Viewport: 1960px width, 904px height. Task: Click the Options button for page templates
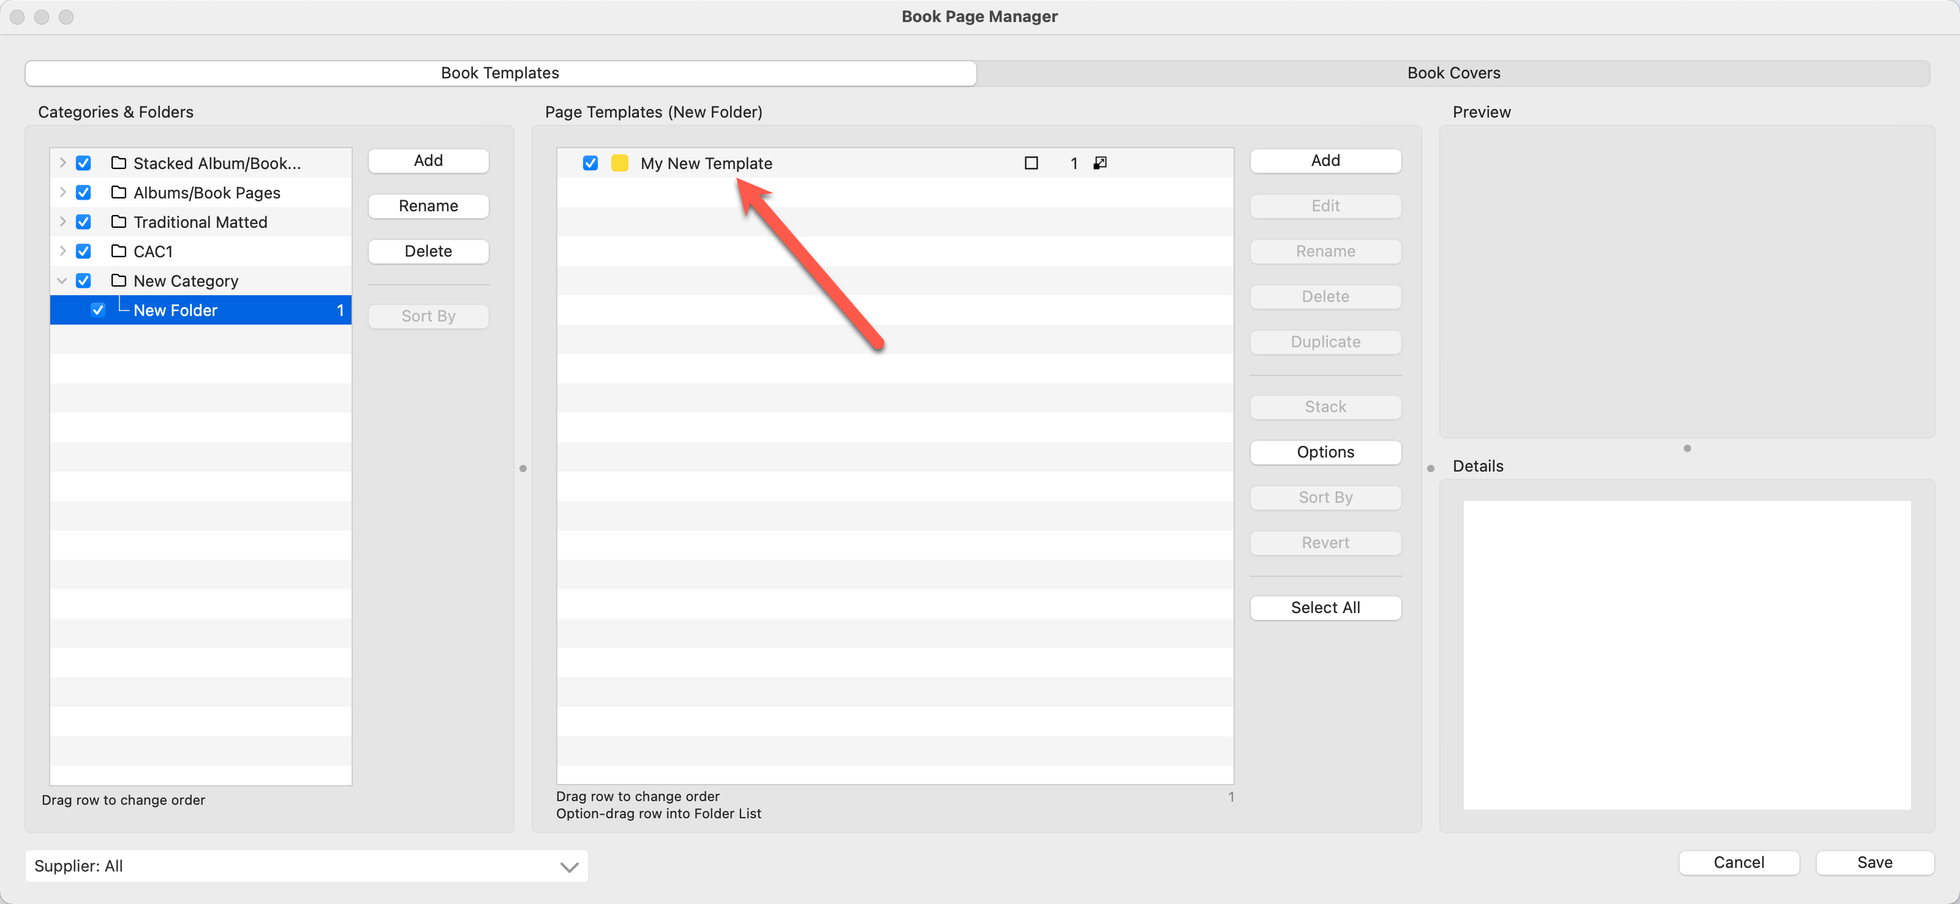1325,452
